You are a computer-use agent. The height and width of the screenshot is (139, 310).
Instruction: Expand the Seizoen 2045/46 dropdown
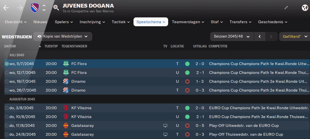point(231,37)
